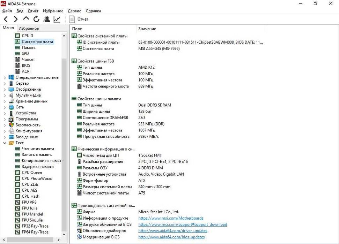This screenshot has height=244, width=339.
Task: Select the Чтение из памяти test
Action: coord(38,149)
